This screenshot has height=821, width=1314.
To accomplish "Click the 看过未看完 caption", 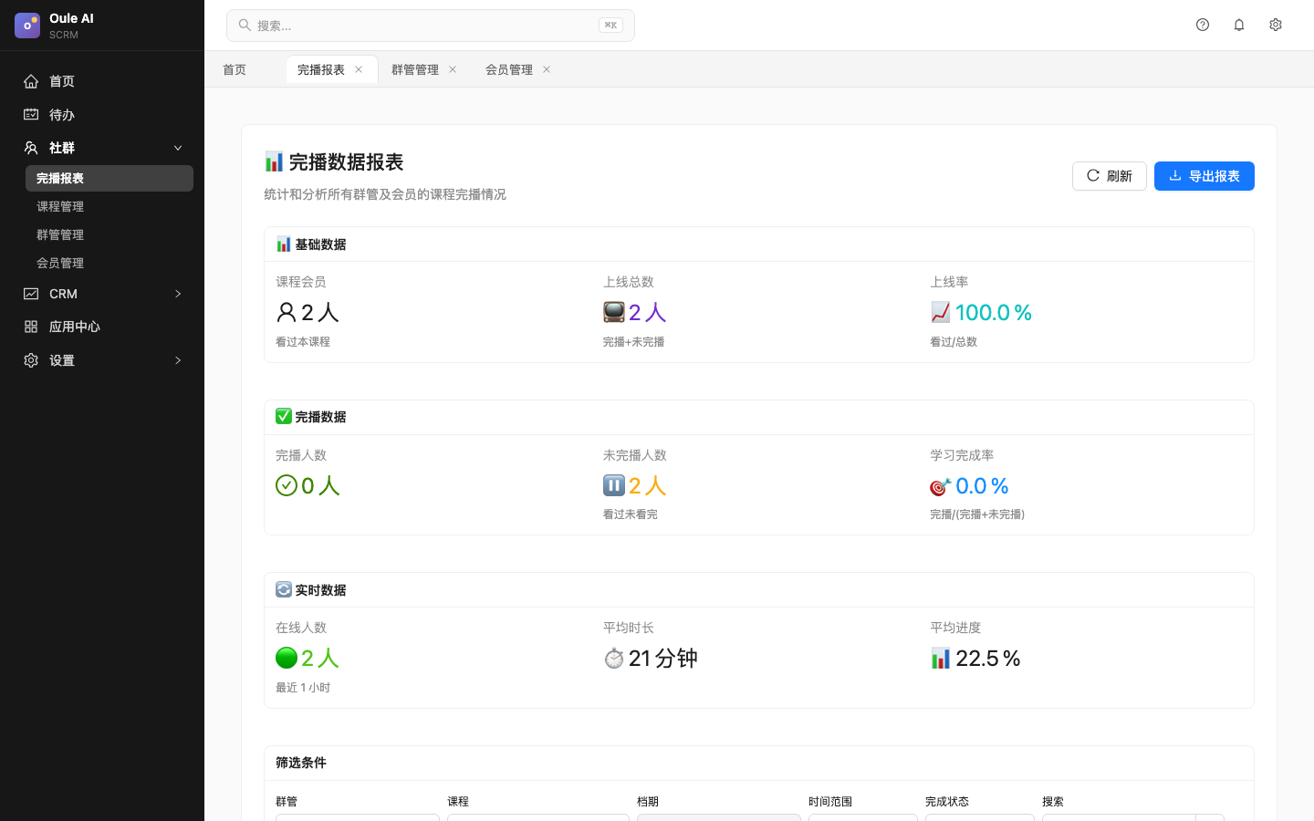I will click(x=631, y=514).
